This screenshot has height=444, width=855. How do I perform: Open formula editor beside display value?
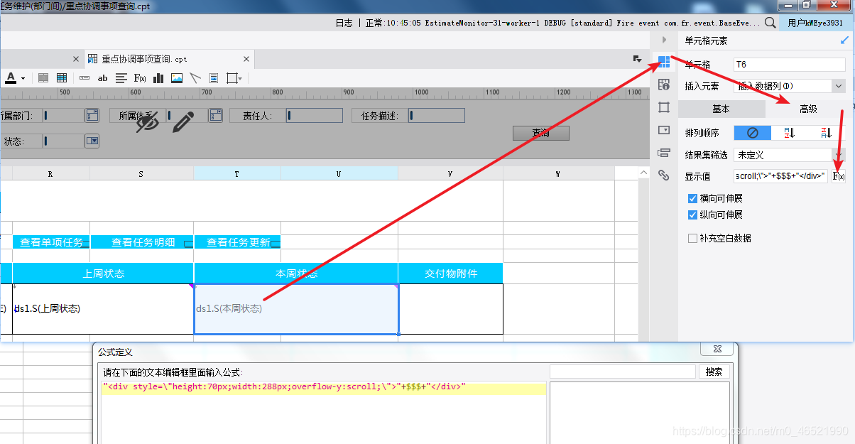(839, 176)
